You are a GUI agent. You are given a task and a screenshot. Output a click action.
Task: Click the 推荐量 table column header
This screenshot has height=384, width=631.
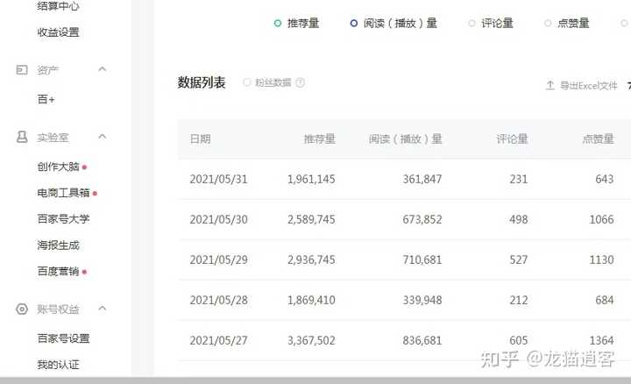[x=320, y=139]
